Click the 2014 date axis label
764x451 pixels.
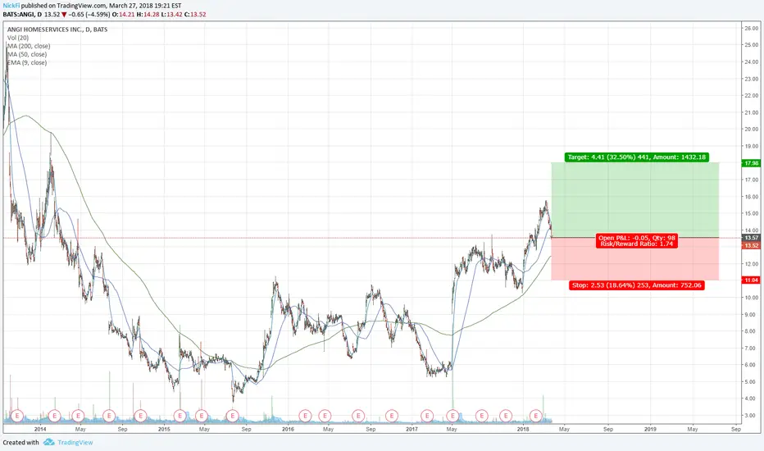coord(40,429)
